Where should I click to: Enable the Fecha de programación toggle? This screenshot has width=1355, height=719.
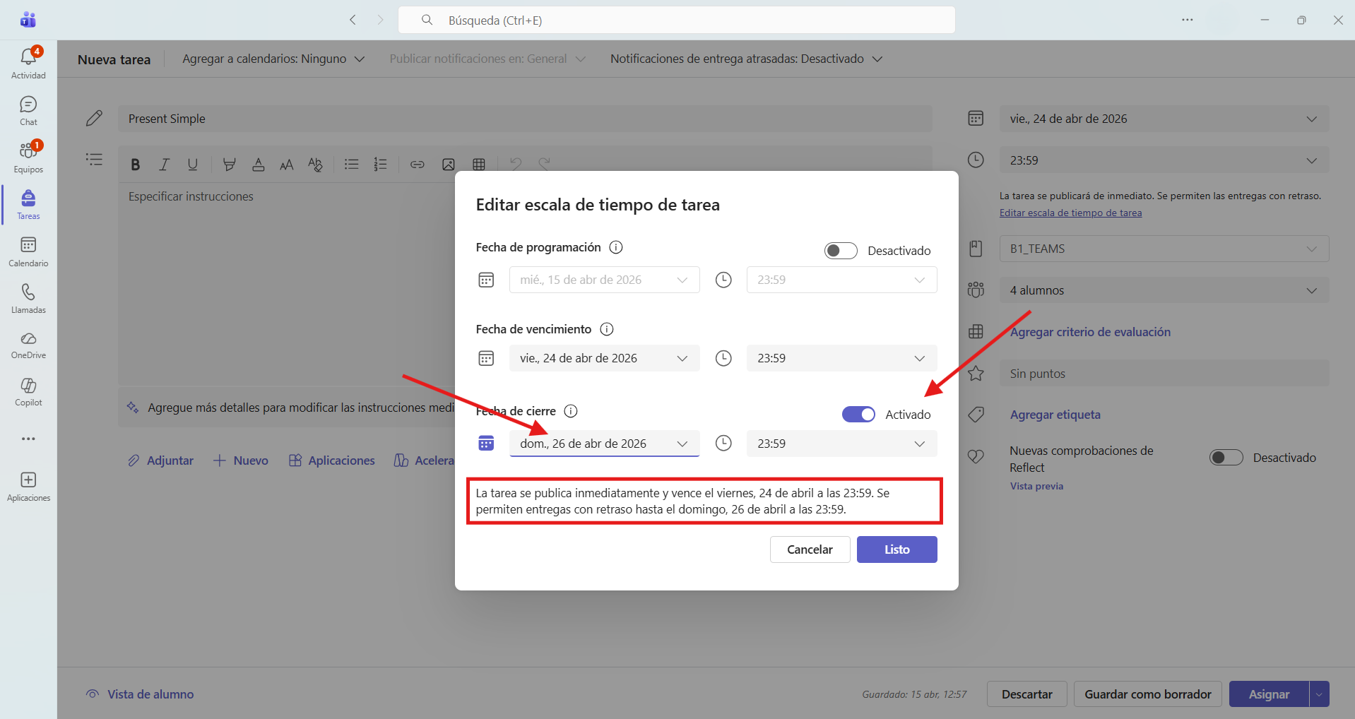point(841,251)
